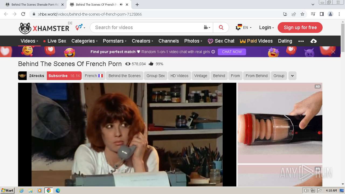
Task: Click Sign up for free button
Action: point(300,27)
